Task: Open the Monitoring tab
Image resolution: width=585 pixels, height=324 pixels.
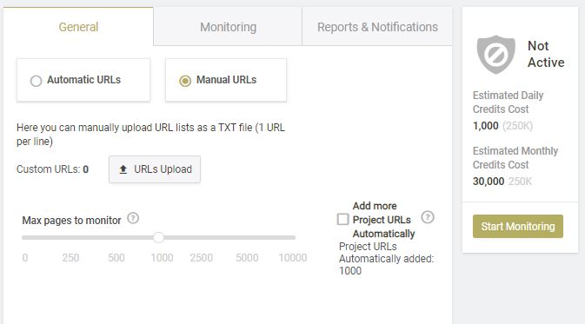Action: [228, 27]
